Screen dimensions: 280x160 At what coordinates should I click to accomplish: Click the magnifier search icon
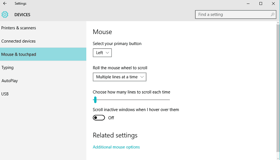click(x=273, y=14)
